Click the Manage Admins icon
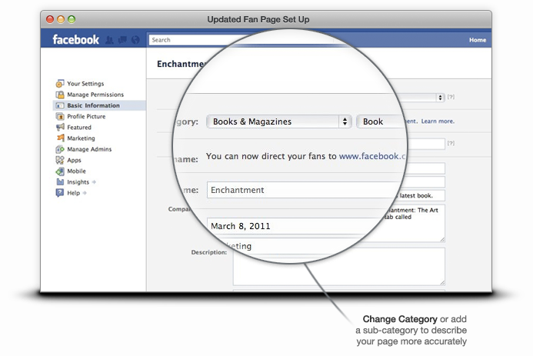Image resolution: width=533 pixels, height=356 pixels. click(x=60, y=149)
